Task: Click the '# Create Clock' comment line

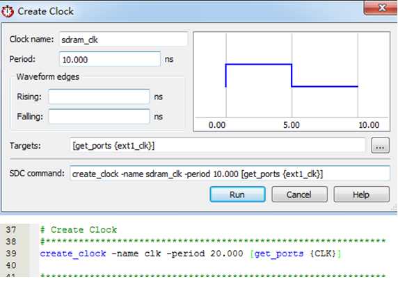Action: click(x=79, y=229)
